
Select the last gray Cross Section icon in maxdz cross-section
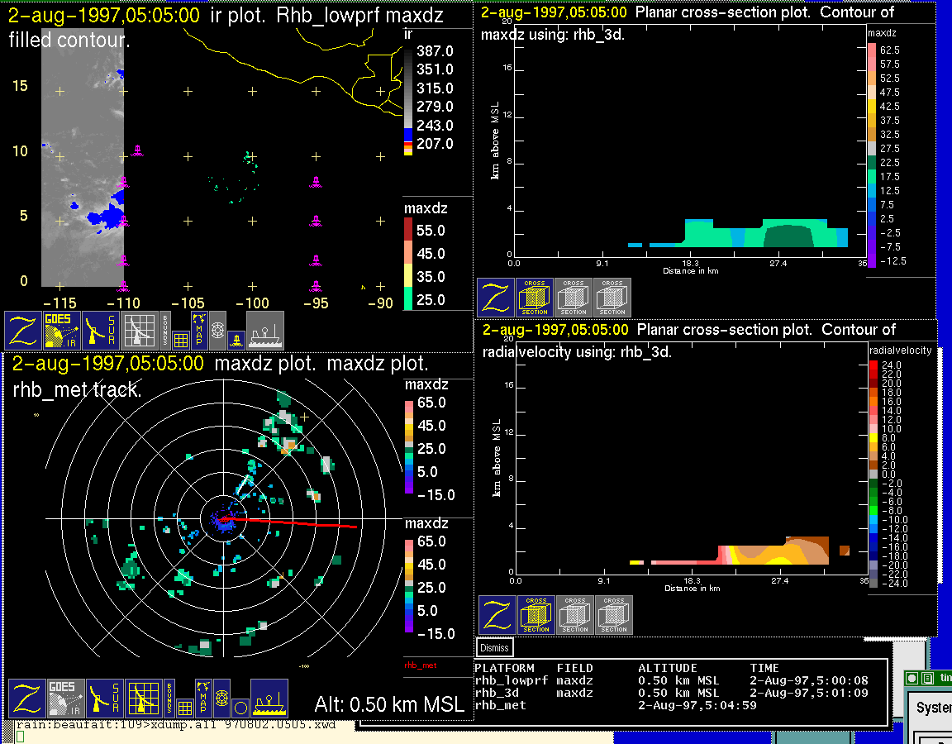[x=612, y=297]
